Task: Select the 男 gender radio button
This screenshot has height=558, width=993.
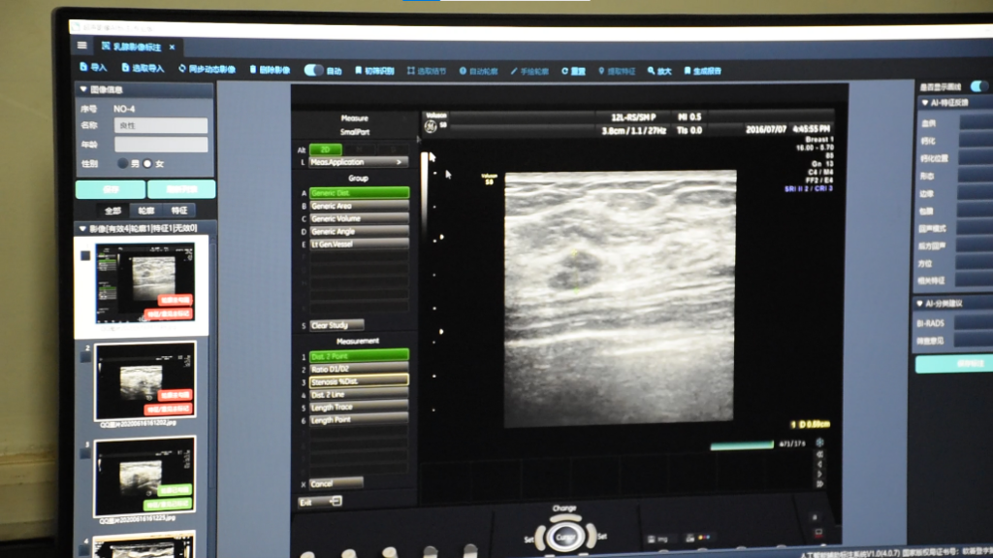Action: [x=123, y=164]
